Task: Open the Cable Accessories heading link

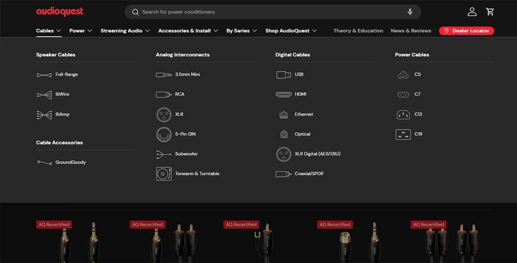Action: point(59,142)
